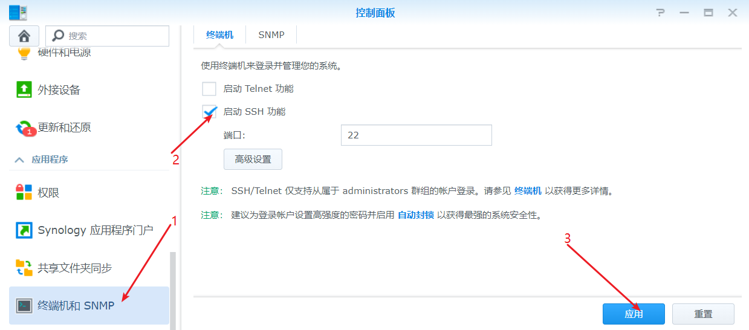Click the 终端机和 SNMP terminal icon
The image size is (749, 330).
point(24,305)
